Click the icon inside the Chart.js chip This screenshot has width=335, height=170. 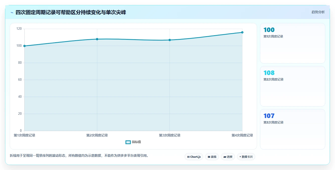point(188,157)
